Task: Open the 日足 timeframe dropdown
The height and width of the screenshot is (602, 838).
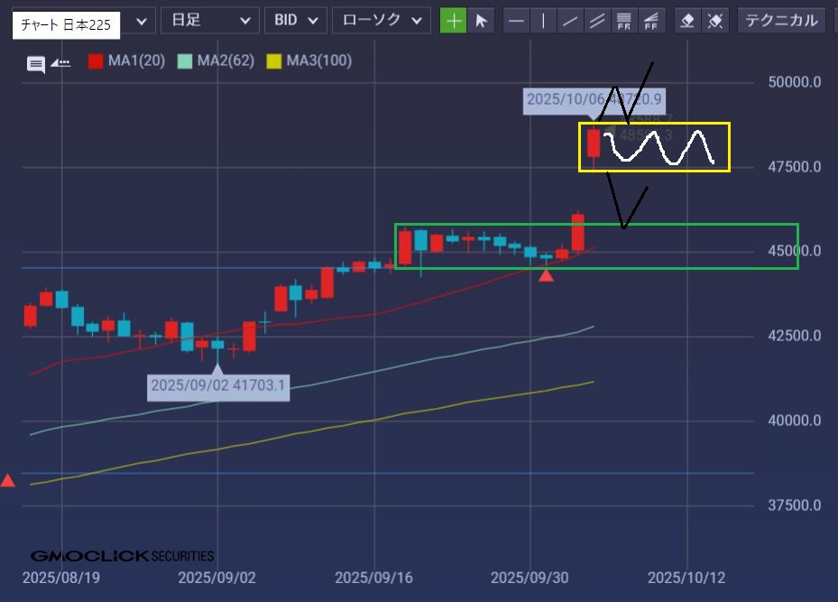Action: coord(206,21)
